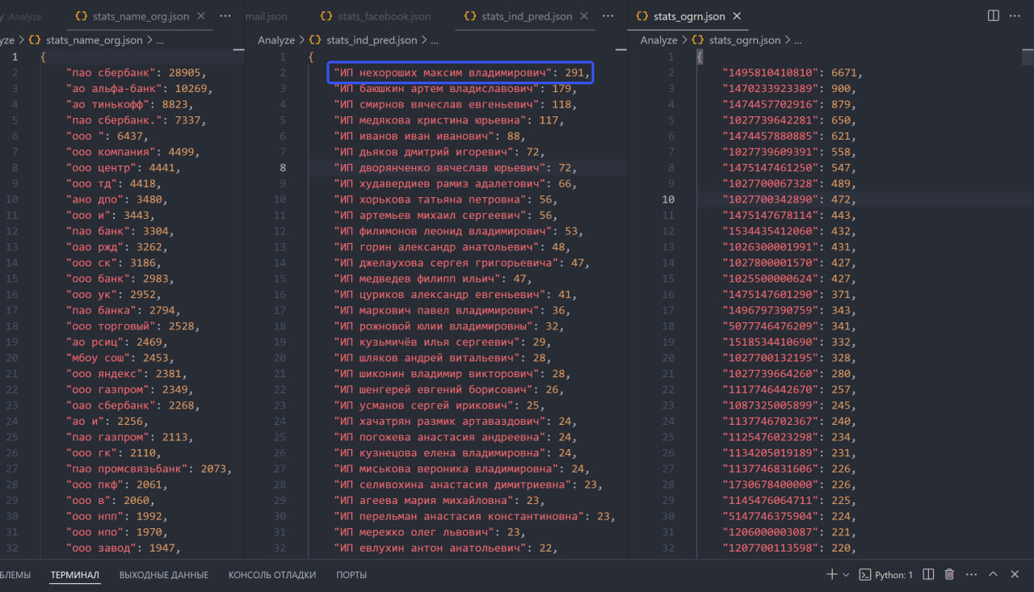Place cursor on "ооо завод": 1947 line
Viewport: 1034px width, 592px height.
click(x=124, y=548)
